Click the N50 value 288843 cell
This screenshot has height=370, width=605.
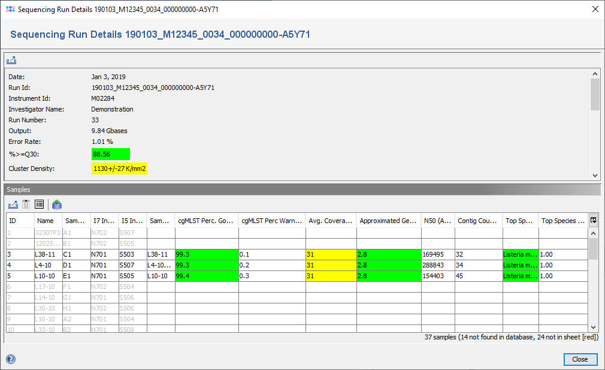coord(437,265)
